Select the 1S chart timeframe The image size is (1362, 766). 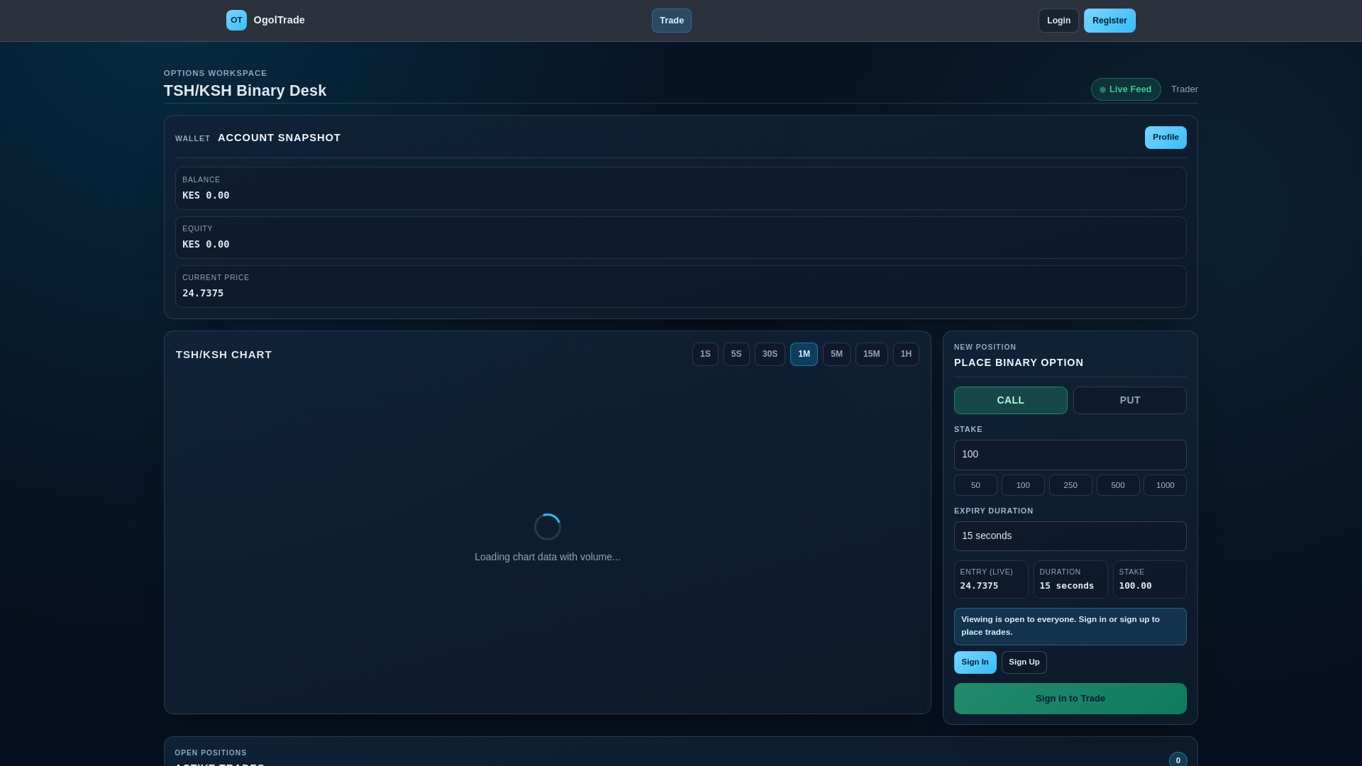[x=705, y=354]
